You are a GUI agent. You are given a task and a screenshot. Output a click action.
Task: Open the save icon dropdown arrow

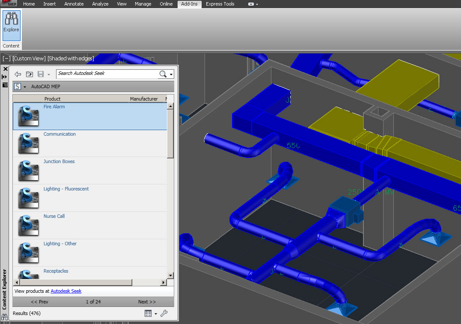coord(49,74)
